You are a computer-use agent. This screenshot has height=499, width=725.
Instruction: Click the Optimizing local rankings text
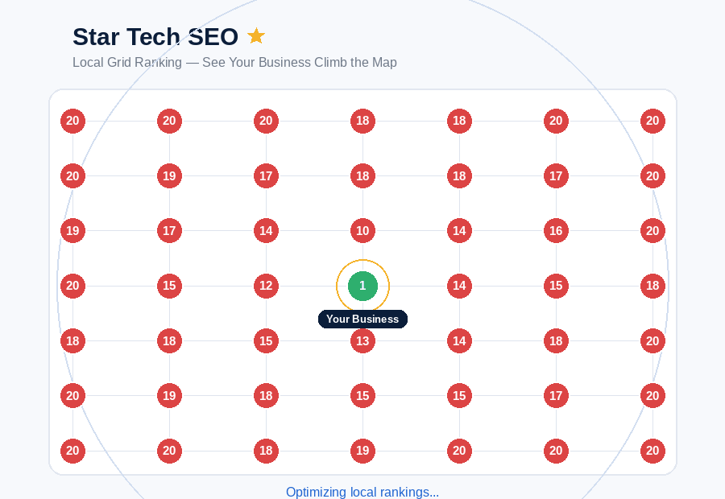click(362, 492)
